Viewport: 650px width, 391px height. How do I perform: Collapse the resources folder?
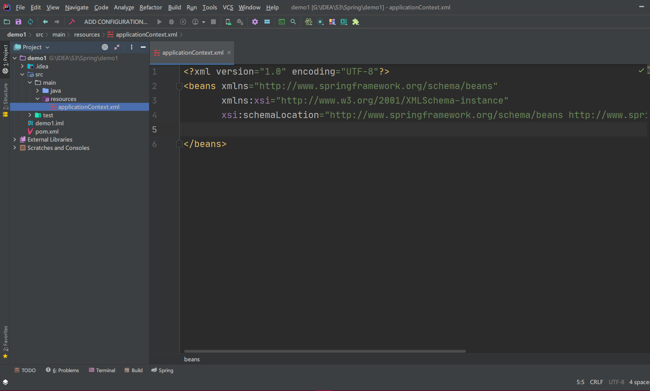(x=38, y=99)
